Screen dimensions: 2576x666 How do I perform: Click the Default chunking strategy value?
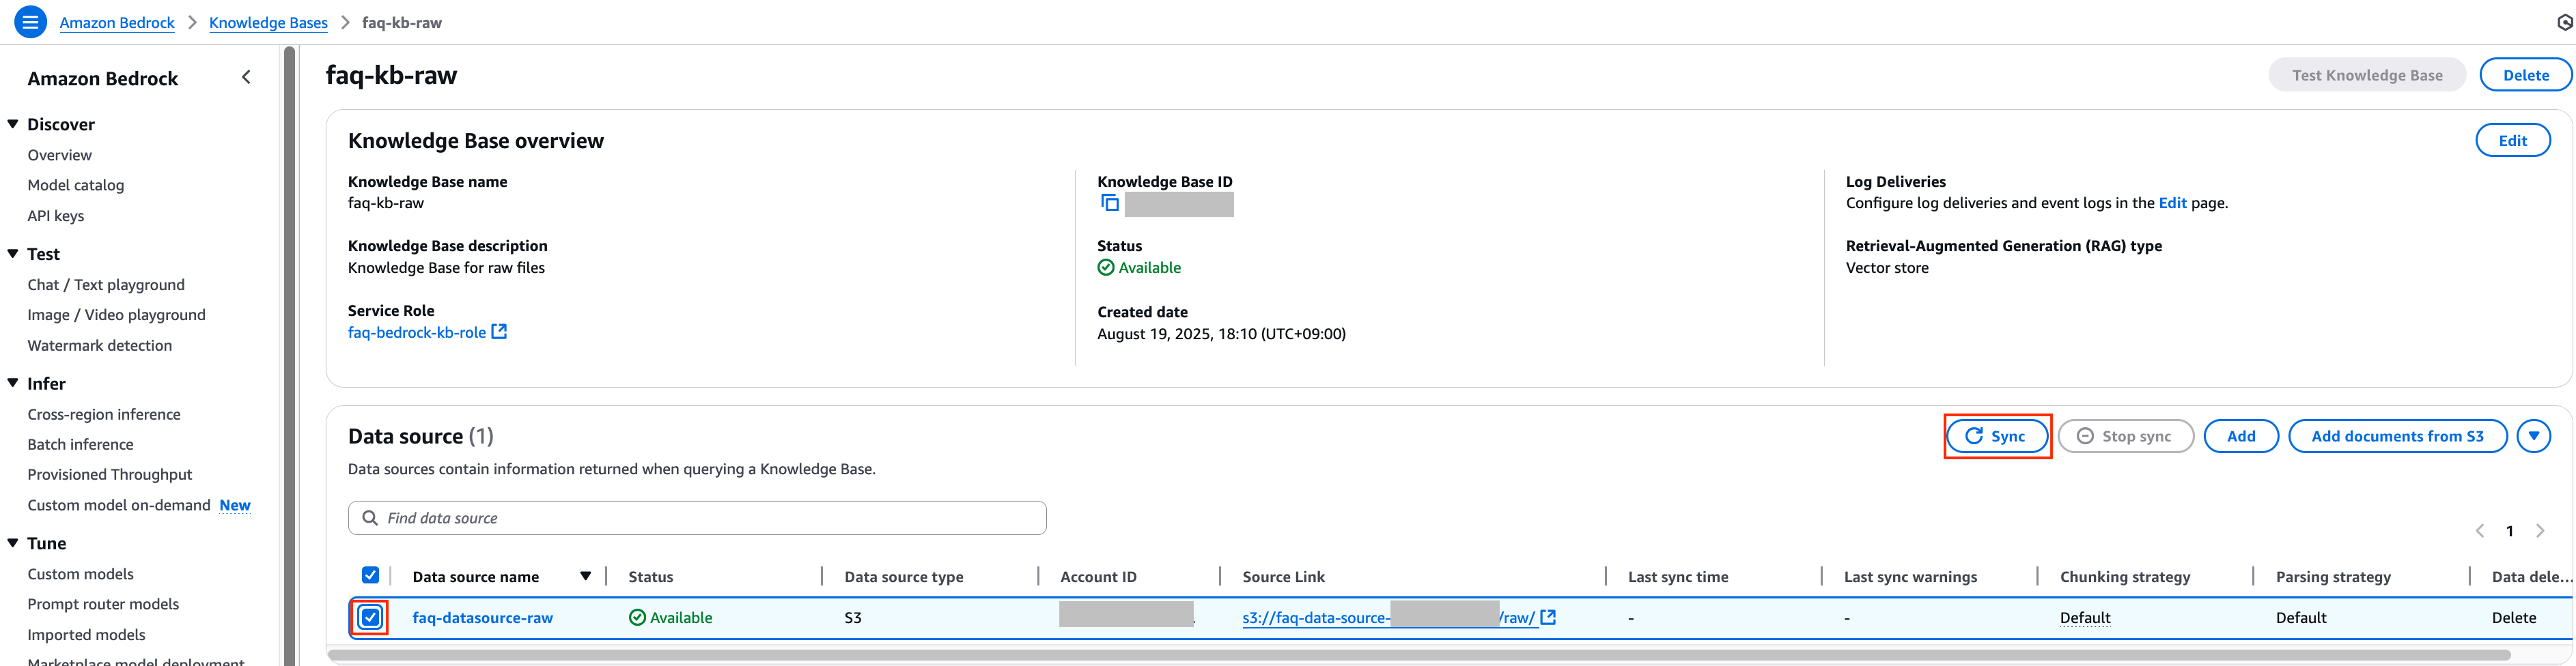click(x=2085, y=618)
